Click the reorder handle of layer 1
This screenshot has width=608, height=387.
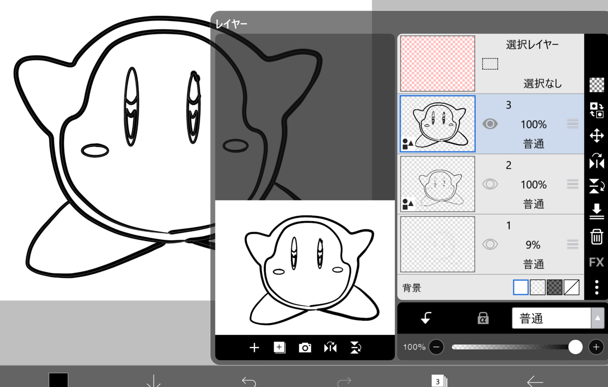(x=573, y=244)
